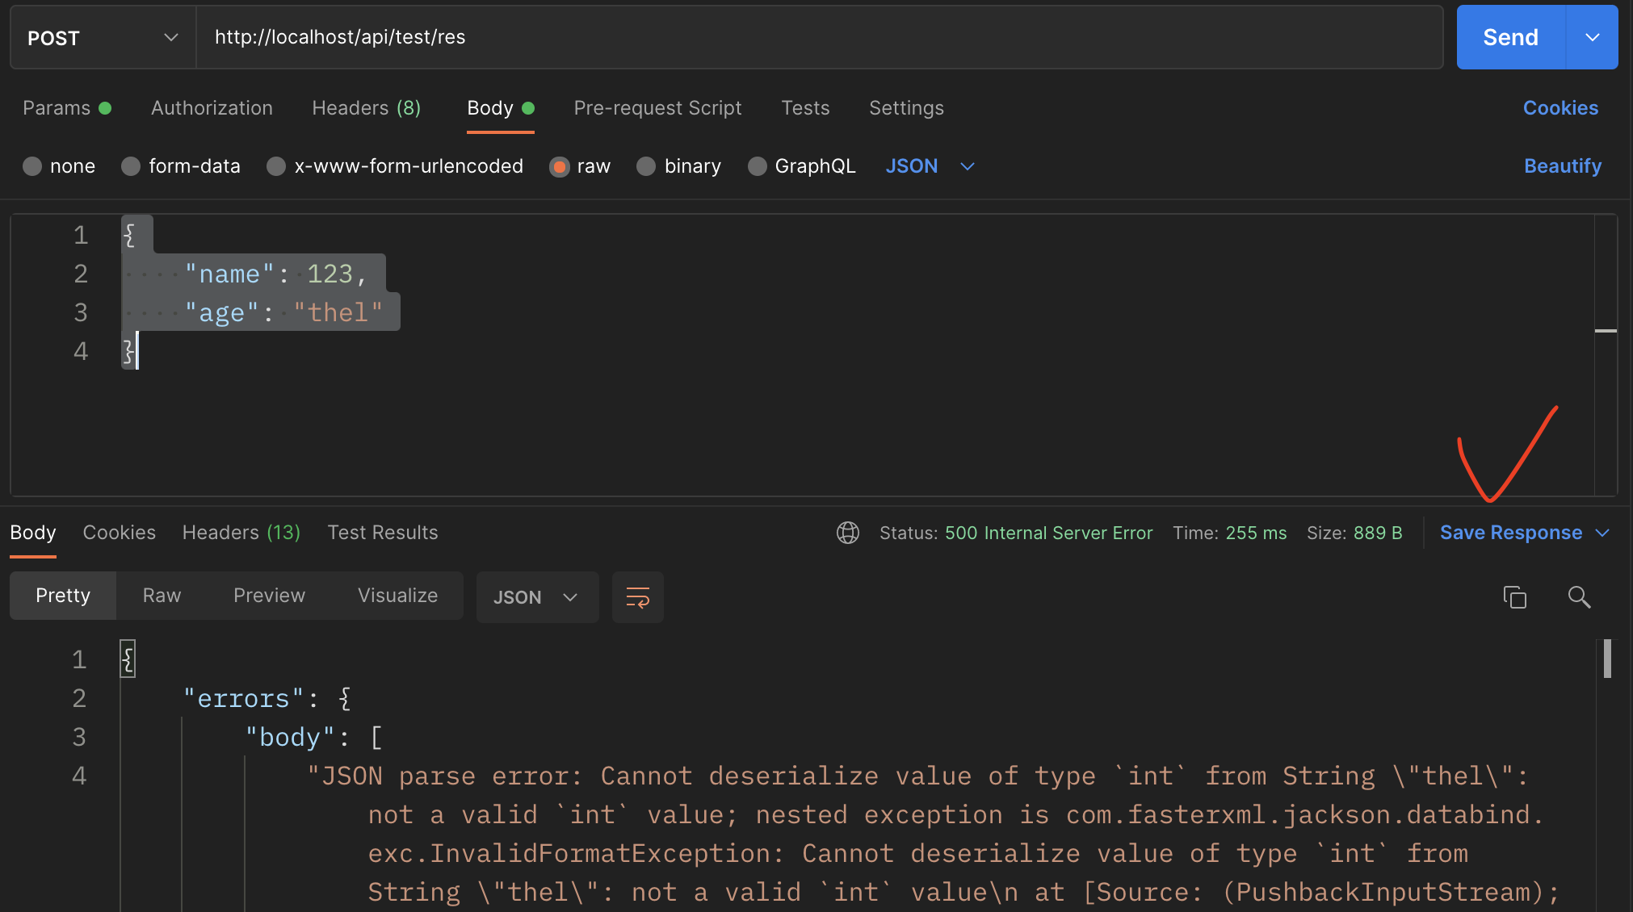The height and width of the screenshot is (912, 1633).
Task: Click the Beautify link
Action: 1562,166
